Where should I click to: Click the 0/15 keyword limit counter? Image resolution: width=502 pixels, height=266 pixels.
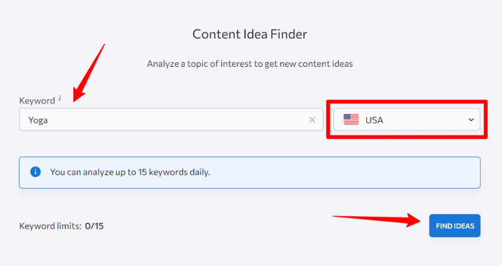94,226
